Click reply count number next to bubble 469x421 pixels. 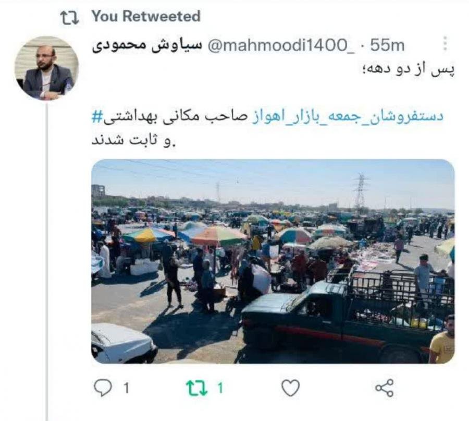point(127,388)
